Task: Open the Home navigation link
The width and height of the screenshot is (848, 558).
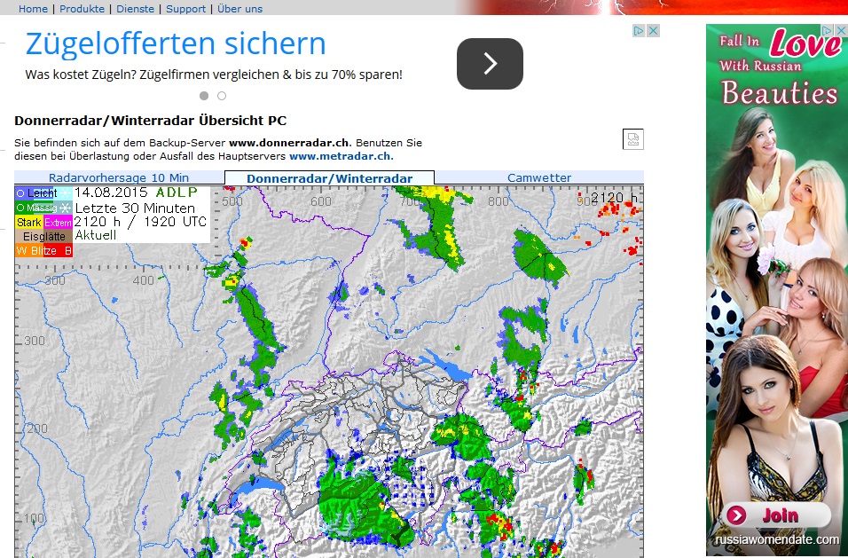Action: [33, 9]
